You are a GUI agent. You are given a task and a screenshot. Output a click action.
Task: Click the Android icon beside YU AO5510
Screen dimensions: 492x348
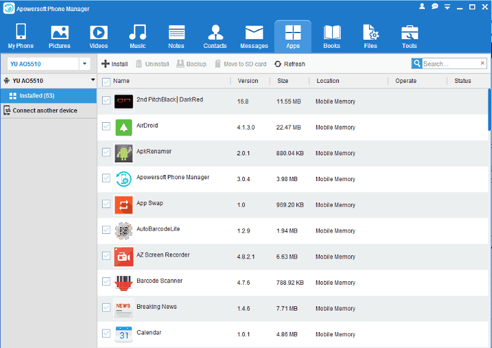(x=7, y=81)
